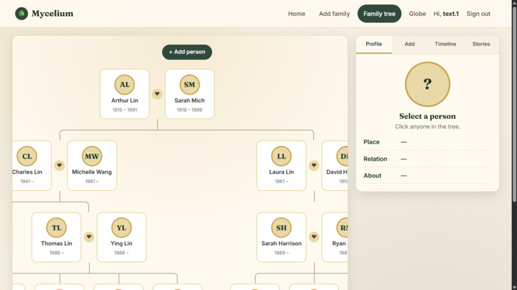This screenshot has width=517, height=290.
Task: Select Charles Lin's CL avatar
Action: (x=27, y=156)
